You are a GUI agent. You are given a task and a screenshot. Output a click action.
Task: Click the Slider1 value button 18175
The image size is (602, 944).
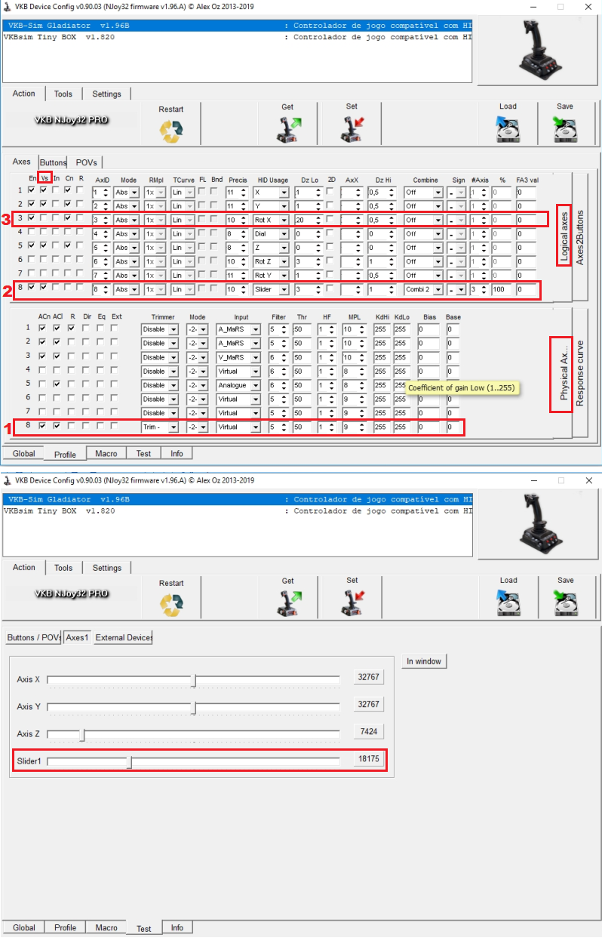coord(369,760)
